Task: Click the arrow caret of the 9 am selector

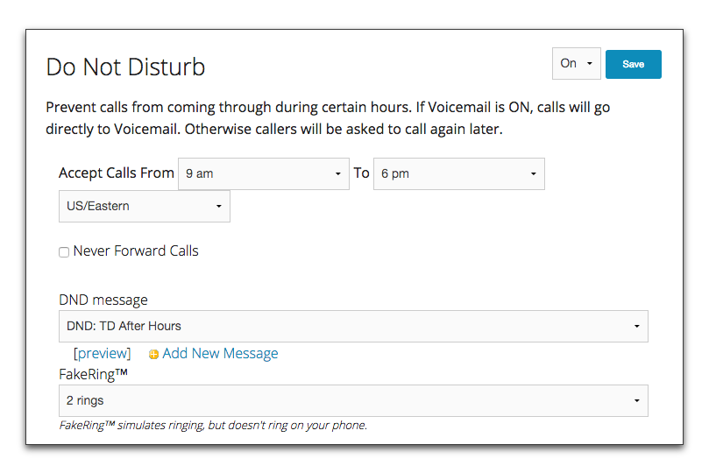Action: pyautogui.click(x=337, y=174)
